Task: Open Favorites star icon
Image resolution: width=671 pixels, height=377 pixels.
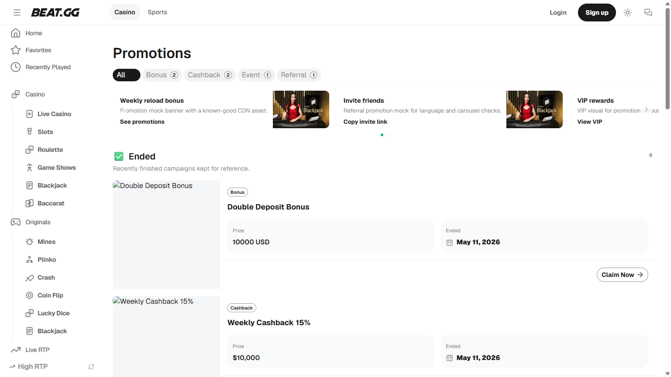Action: point(16,50)
